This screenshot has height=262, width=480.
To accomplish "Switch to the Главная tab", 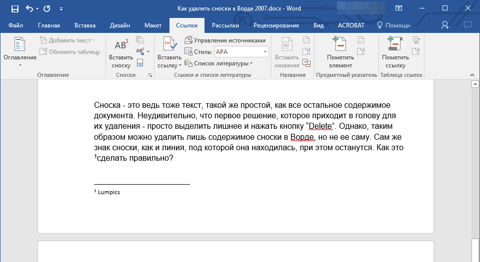I will [x=49, y=25].
